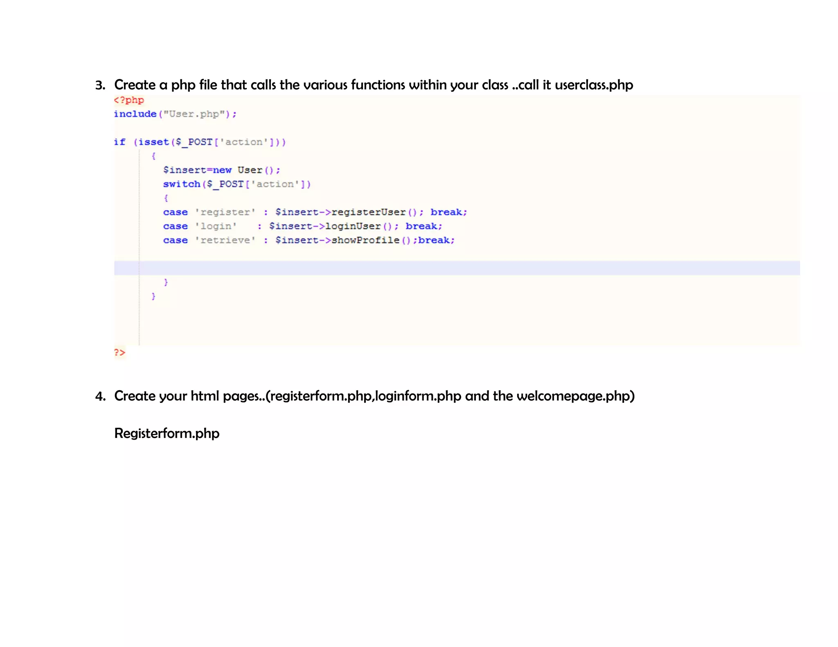Click the case 'login' code line

[303, 226]
